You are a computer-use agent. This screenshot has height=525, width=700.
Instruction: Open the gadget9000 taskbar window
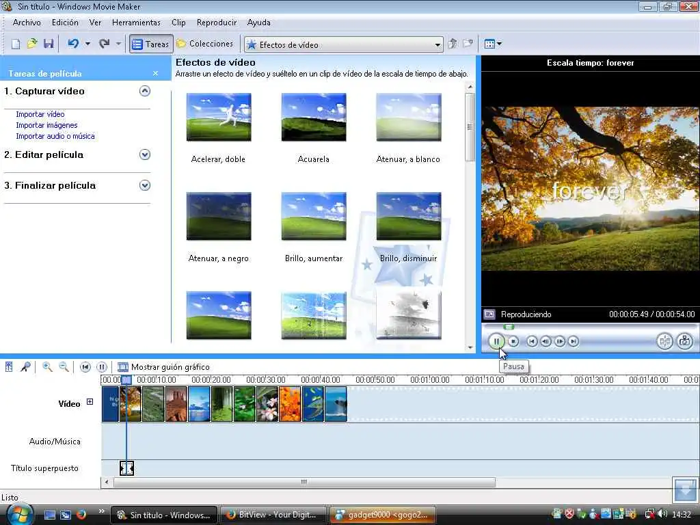[x=383, y=515]
